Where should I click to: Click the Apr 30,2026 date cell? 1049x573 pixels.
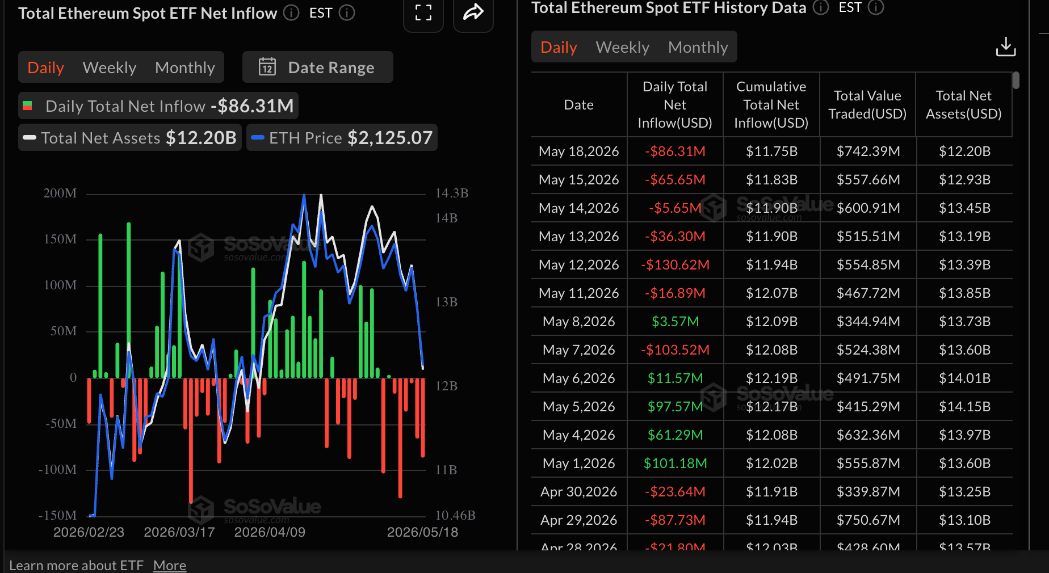(579, 491)
